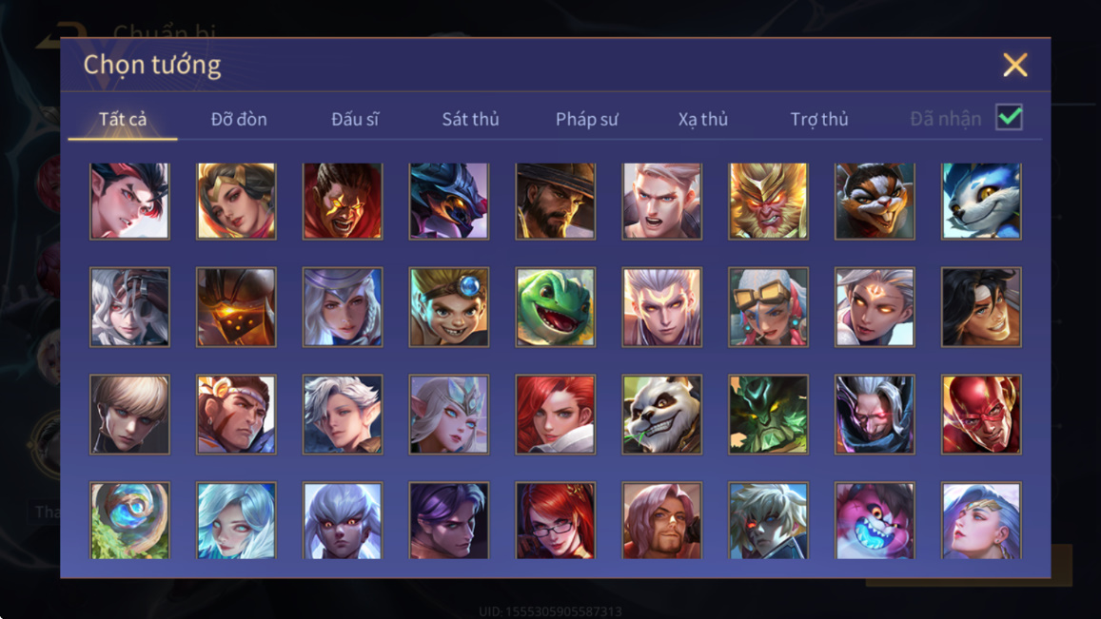Open the Sát thủ tab
Image resolution: width=1101 pixels, height=619 pixels.
point(470,119)
